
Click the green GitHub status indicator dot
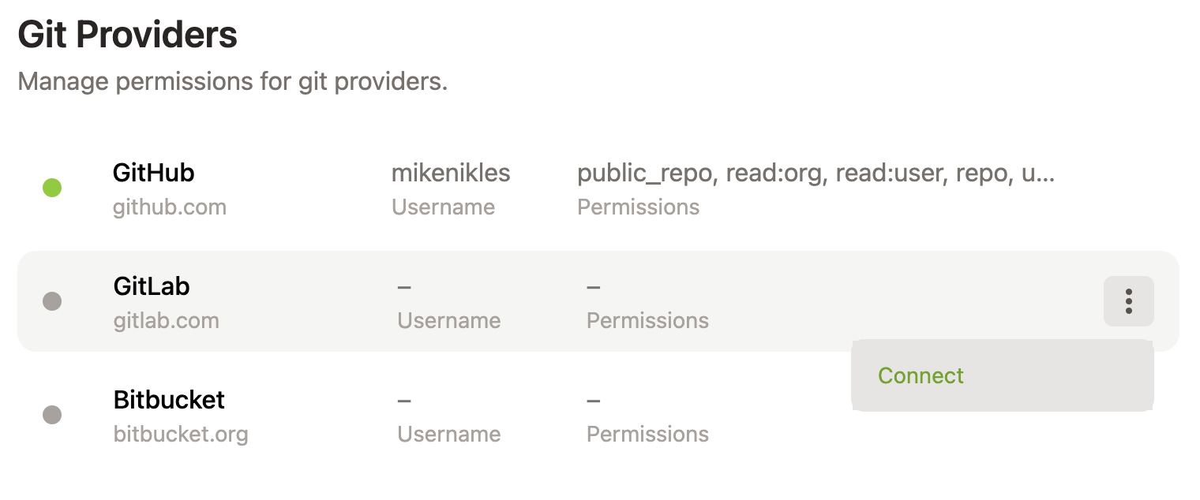point(52,187)
